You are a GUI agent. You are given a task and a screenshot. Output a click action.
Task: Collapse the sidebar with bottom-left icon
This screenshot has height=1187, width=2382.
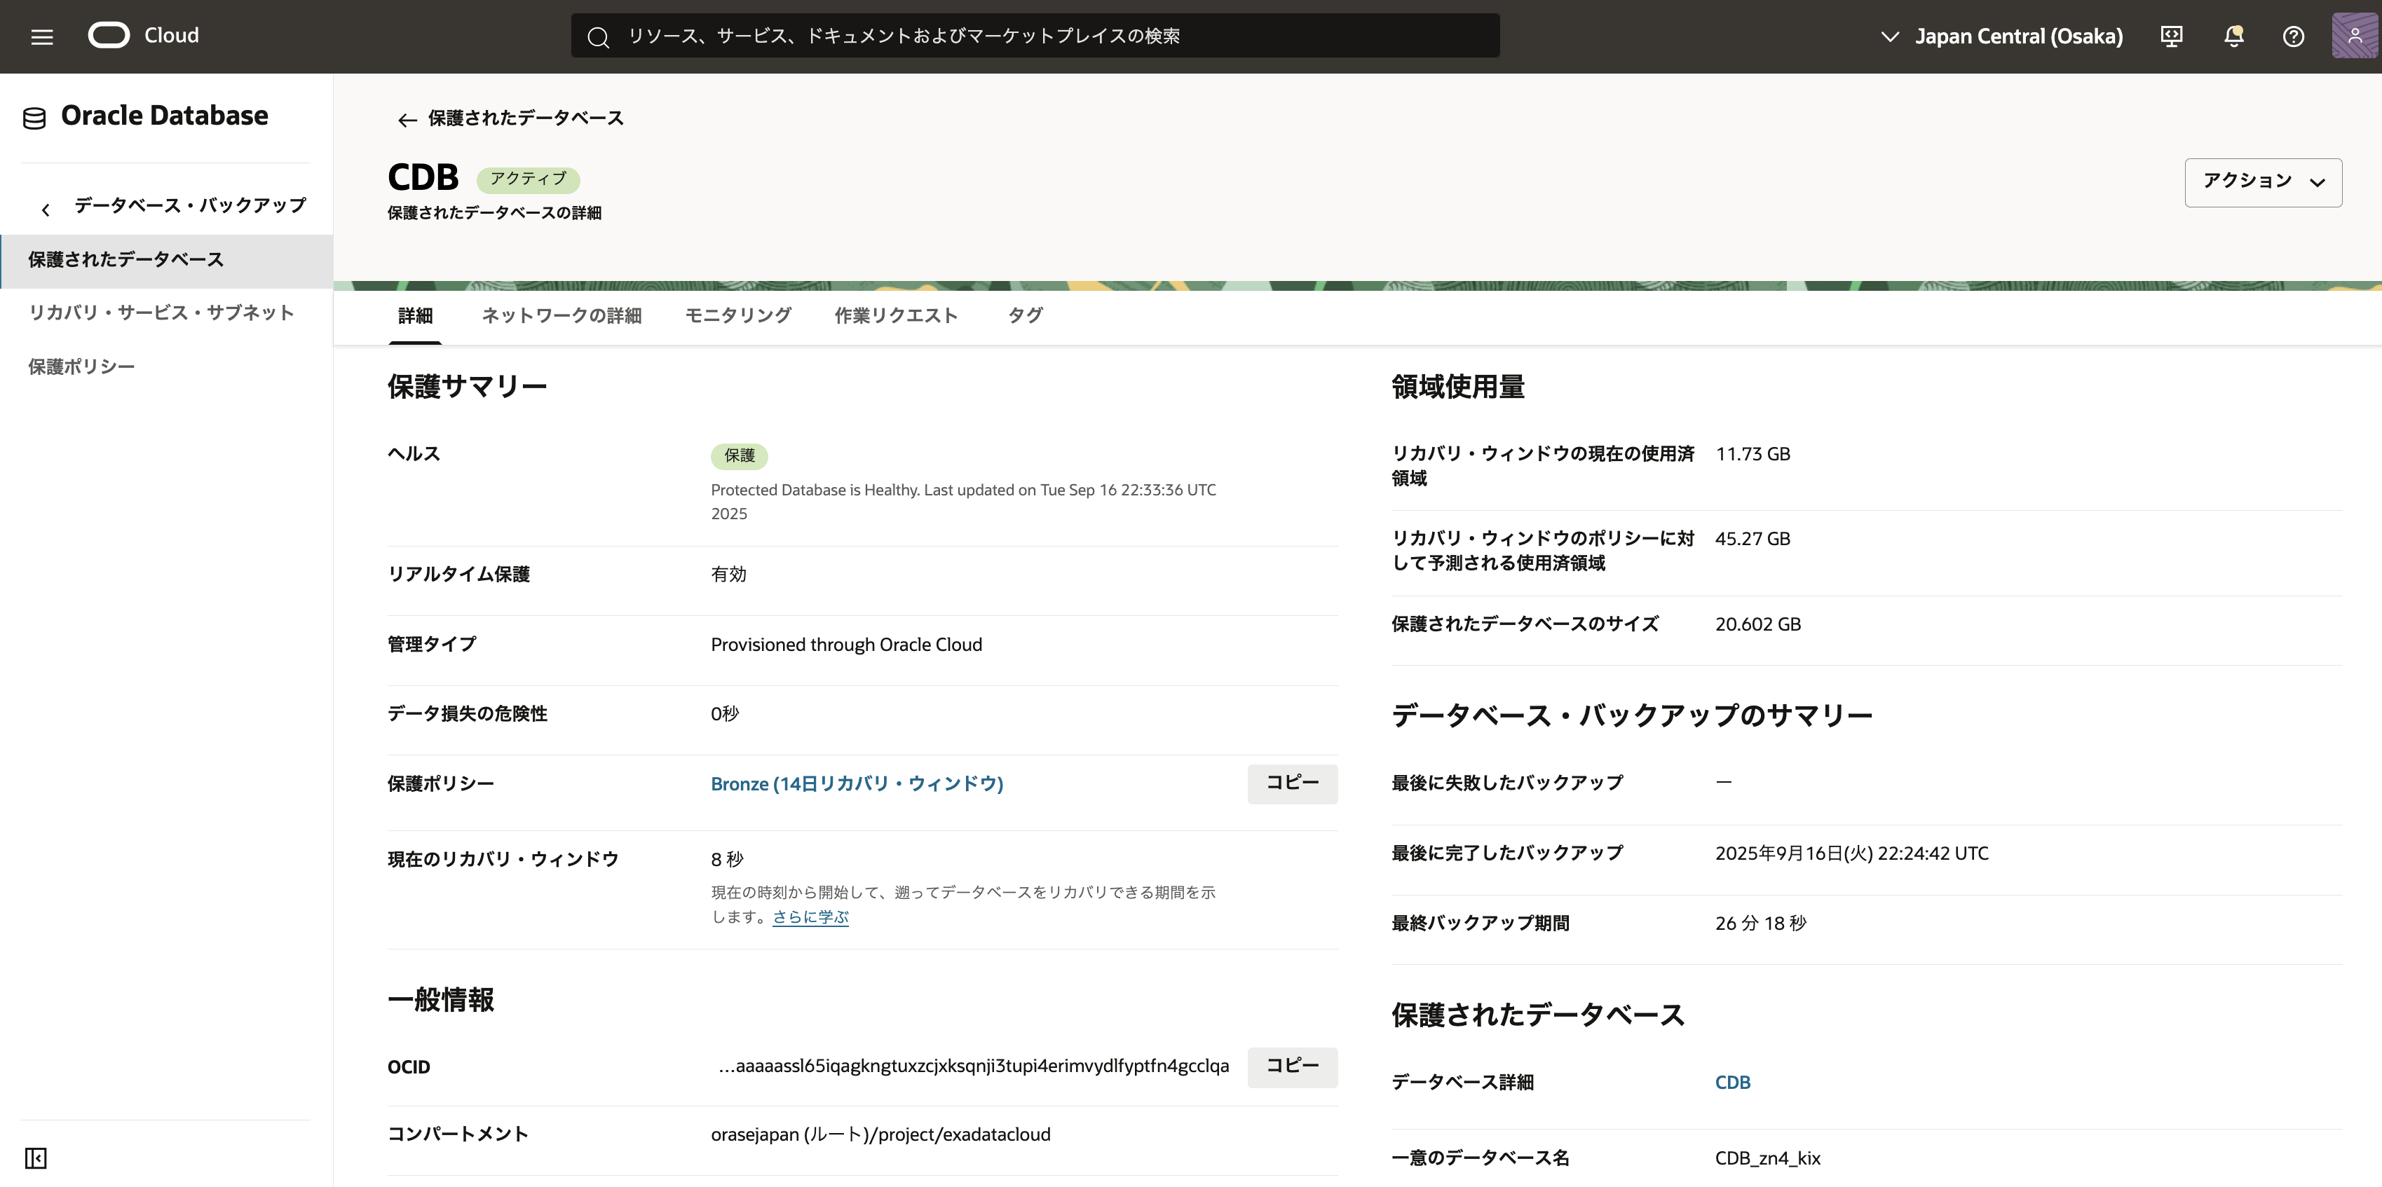(35, 1158)
